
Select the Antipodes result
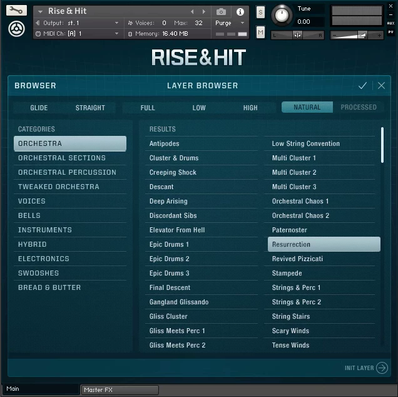tap(202, 144)
